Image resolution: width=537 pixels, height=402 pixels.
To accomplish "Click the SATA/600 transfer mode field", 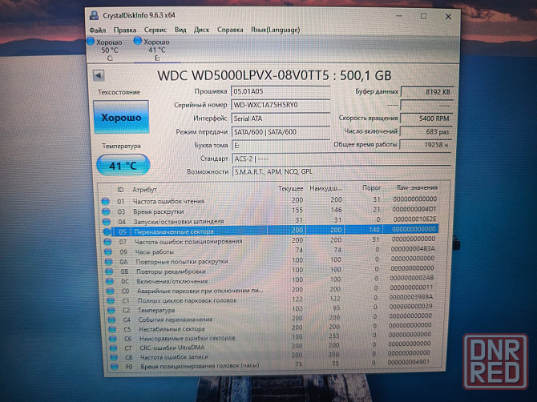I will pos(281,131).
